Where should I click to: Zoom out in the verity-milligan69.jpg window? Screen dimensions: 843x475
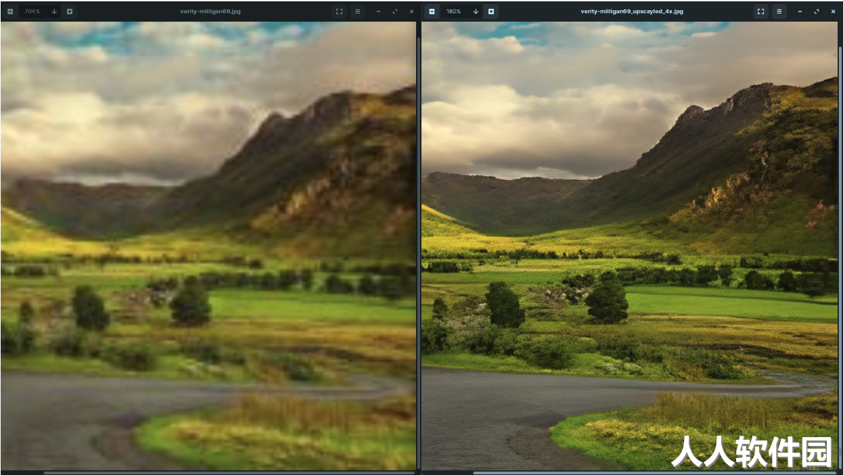click(x=10, y=12)
